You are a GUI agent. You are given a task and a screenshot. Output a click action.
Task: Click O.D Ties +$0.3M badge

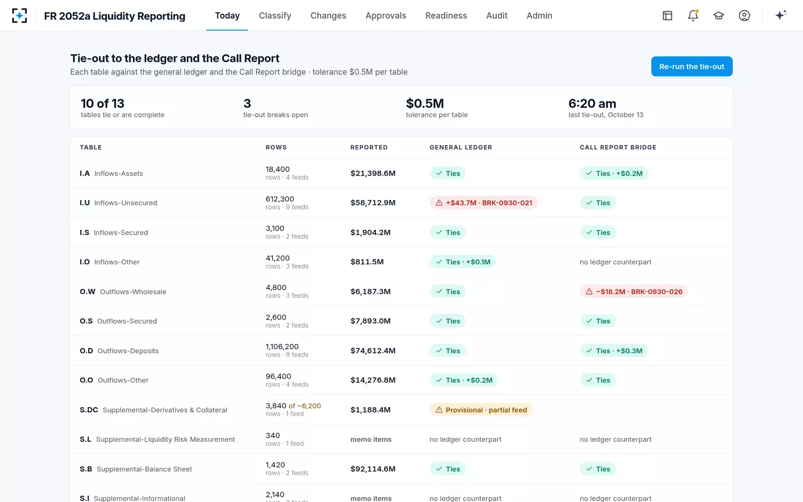[x=614, y=351]
